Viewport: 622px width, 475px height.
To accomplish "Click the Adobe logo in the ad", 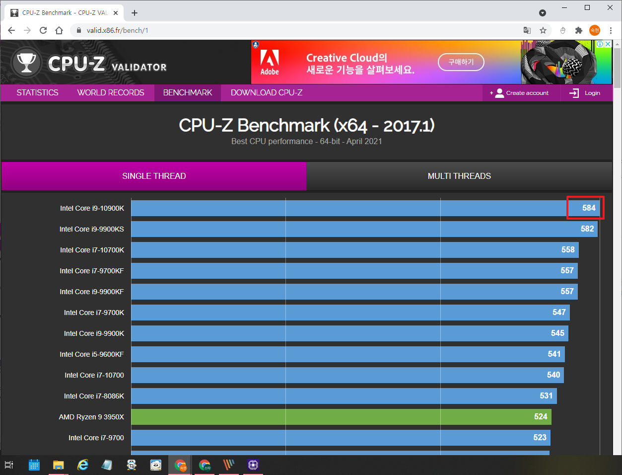I will pos(270,62).
